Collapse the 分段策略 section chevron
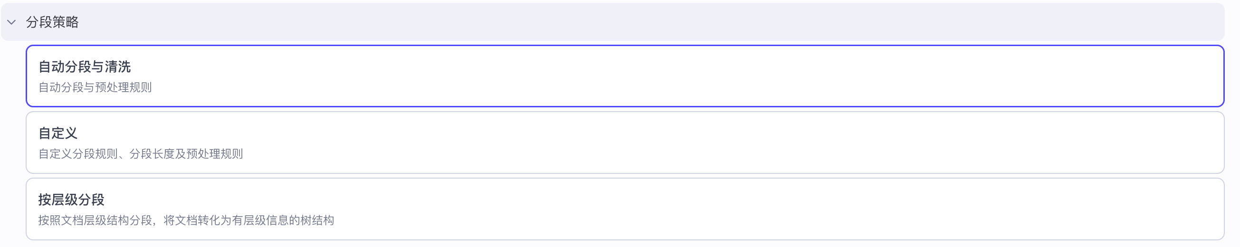Viewport: 1240px width, 247px height. [x=11, y=22]
